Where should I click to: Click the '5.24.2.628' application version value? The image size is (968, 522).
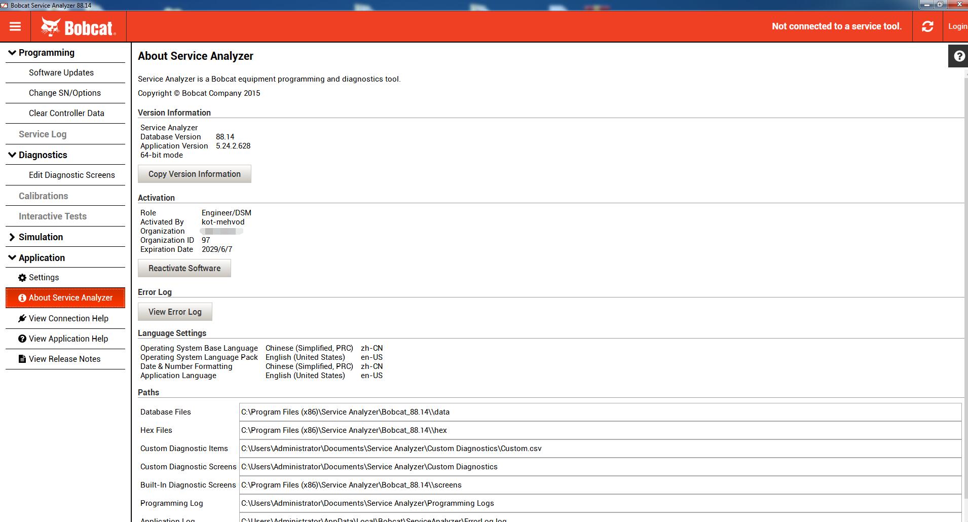(233, 146)
